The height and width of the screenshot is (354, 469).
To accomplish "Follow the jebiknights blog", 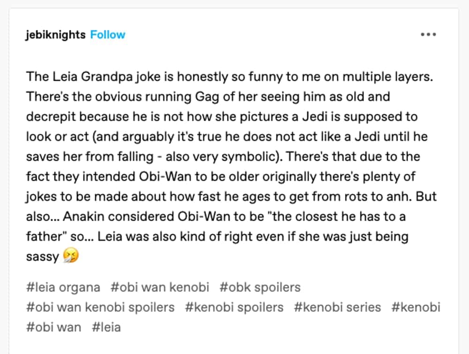I will click(108, 35).
